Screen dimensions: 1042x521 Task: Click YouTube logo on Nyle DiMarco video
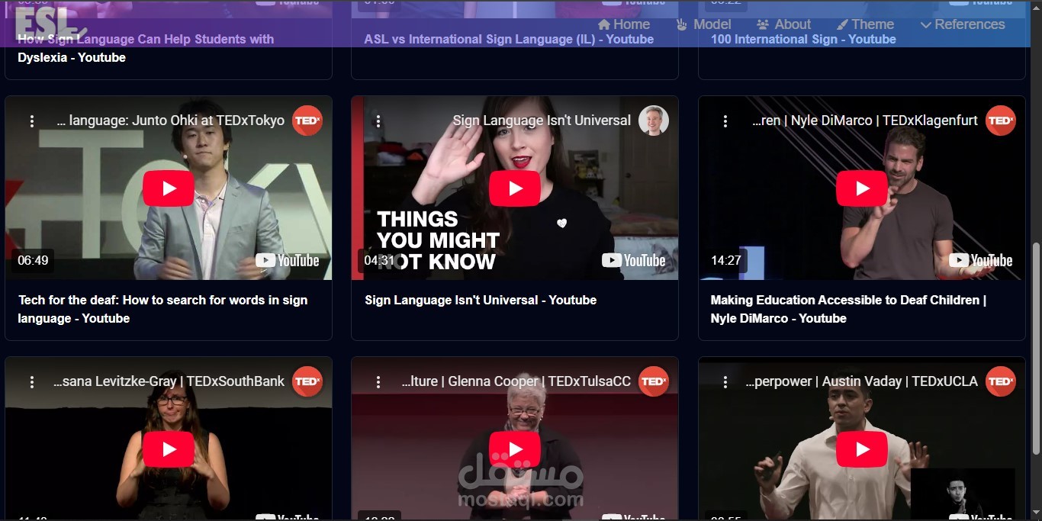981,260
